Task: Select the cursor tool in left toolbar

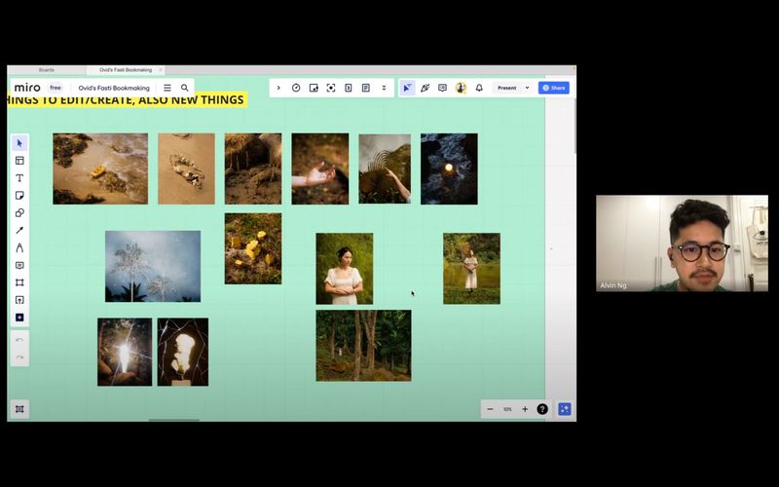Action: click(x=19, y=143)
